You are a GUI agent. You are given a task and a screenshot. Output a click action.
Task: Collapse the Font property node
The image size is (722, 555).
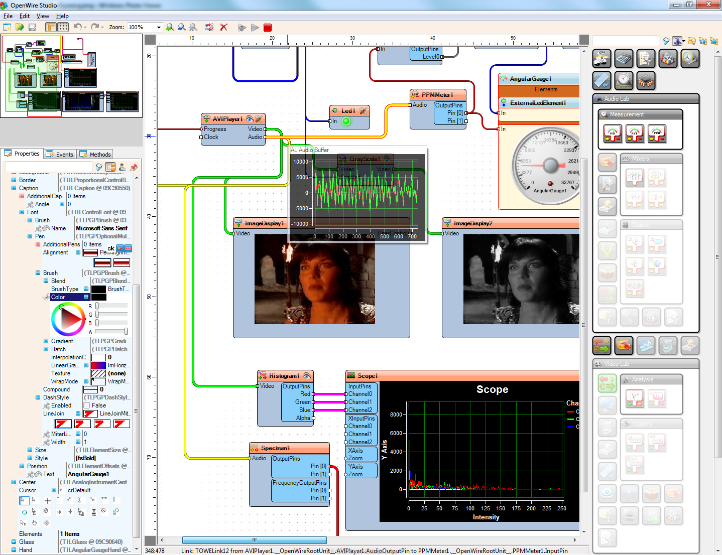pos(22,212)
